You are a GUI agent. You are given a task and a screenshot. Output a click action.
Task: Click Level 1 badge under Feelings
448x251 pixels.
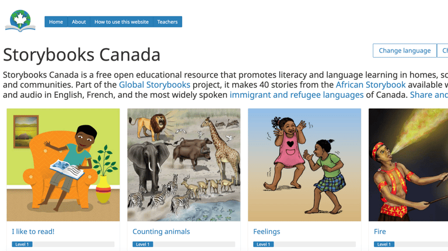[x=264, y=245]
